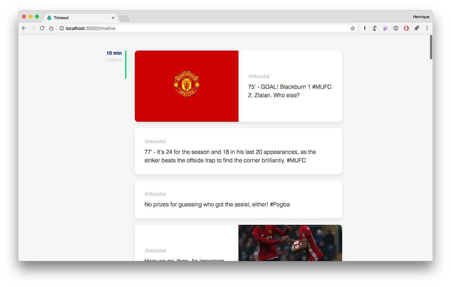Screen dimensions: 451x287
Task: Go to the browser home page
Action: coord(51,28)
